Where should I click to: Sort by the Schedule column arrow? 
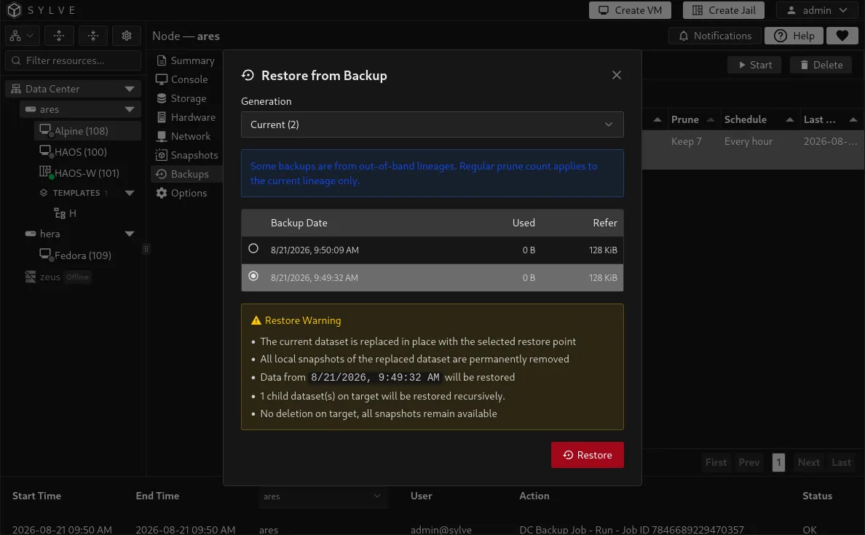click(x=790, y=119)
